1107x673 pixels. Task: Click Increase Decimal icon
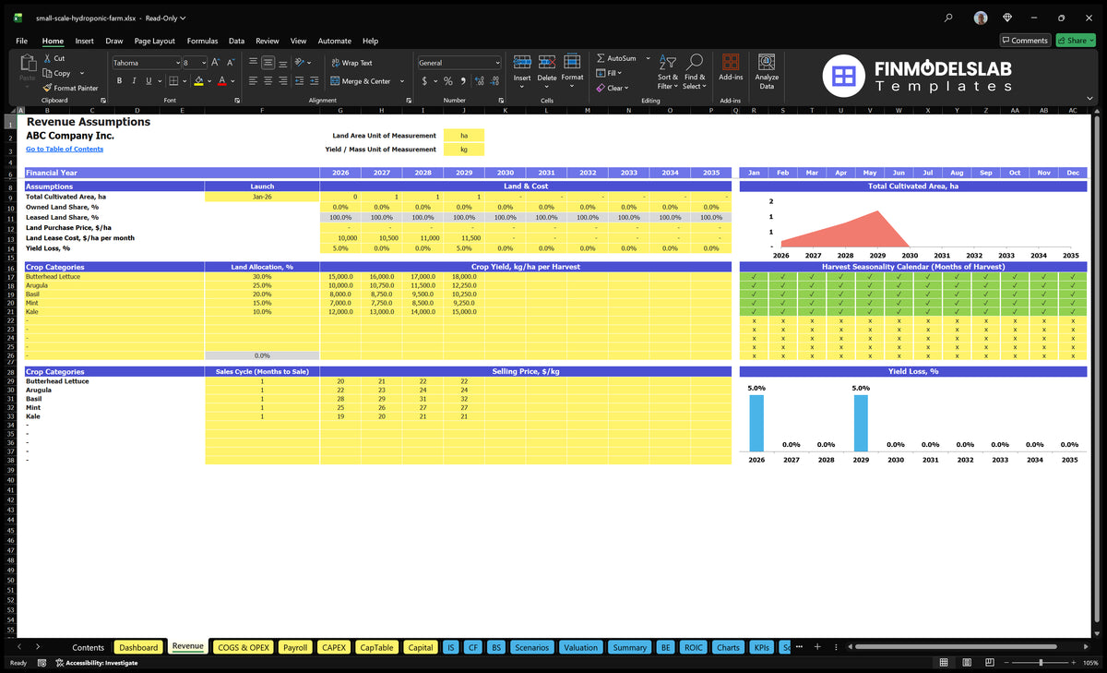pyautogui.click(x=480, y=81)
